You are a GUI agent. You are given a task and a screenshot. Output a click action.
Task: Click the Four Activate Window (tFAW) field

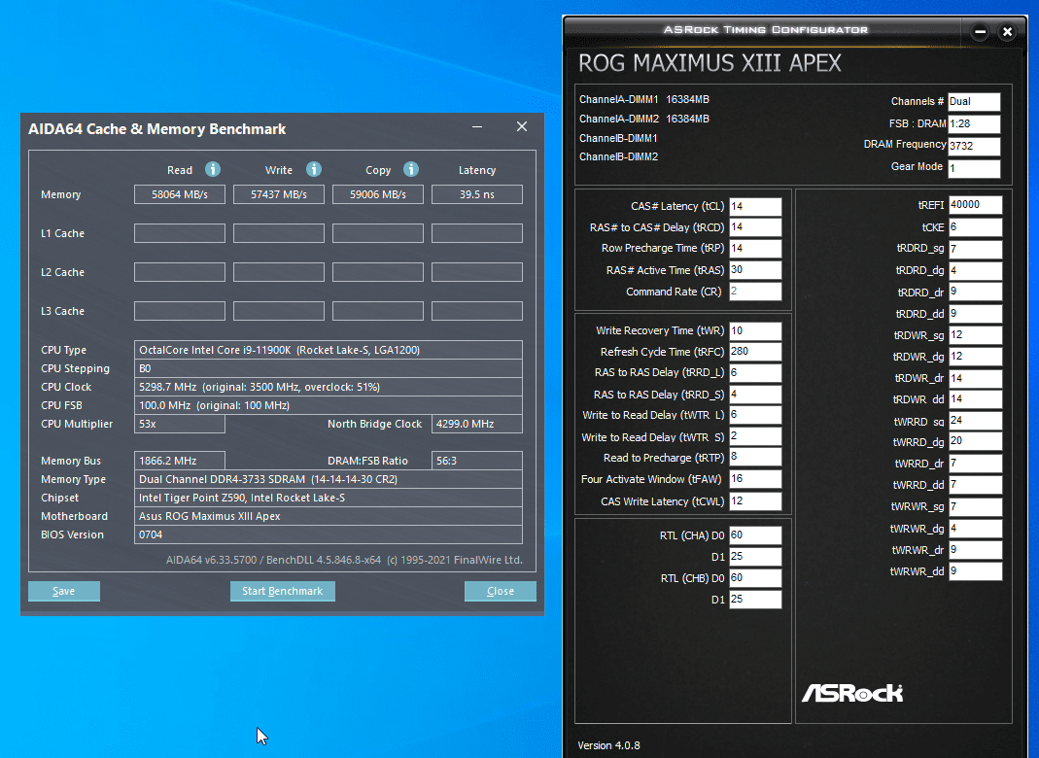755,479
